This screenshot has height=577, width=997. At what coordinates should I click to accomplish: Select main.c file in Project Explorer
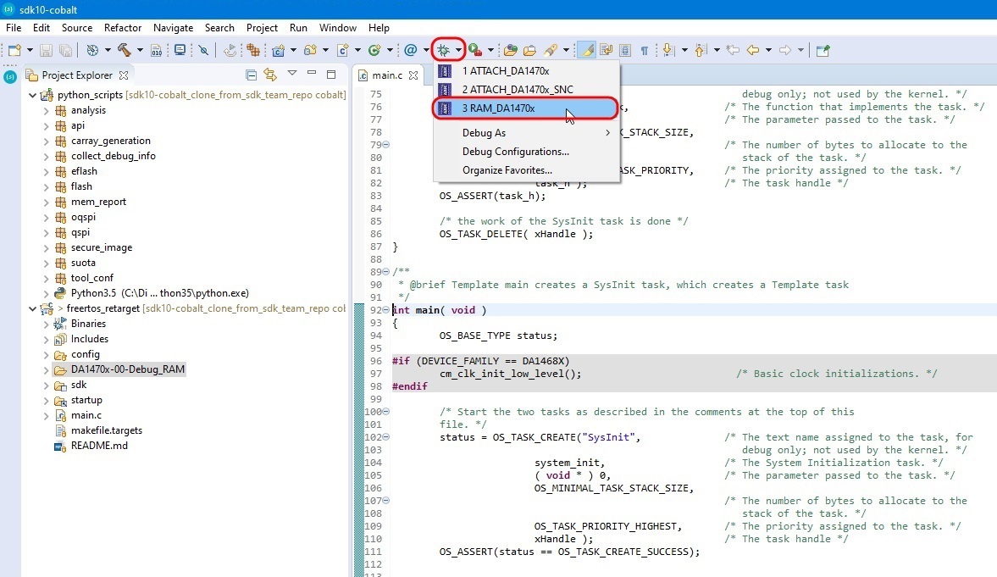pos(86,415)
